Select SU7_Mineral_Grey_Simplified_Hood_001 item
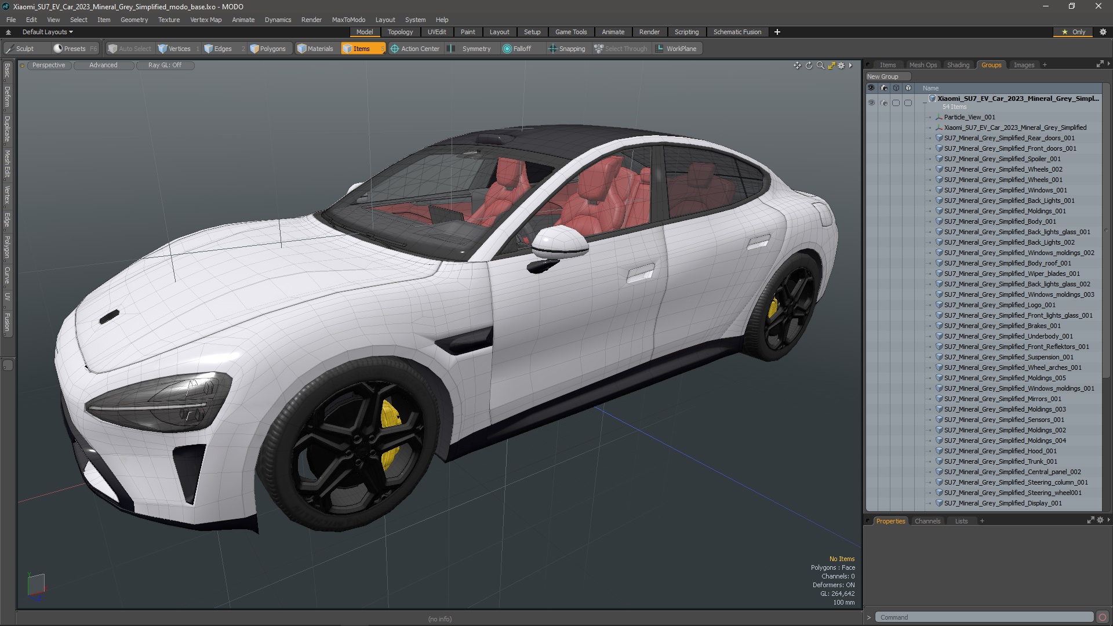1113x626 pixels. click(1000, 451)
